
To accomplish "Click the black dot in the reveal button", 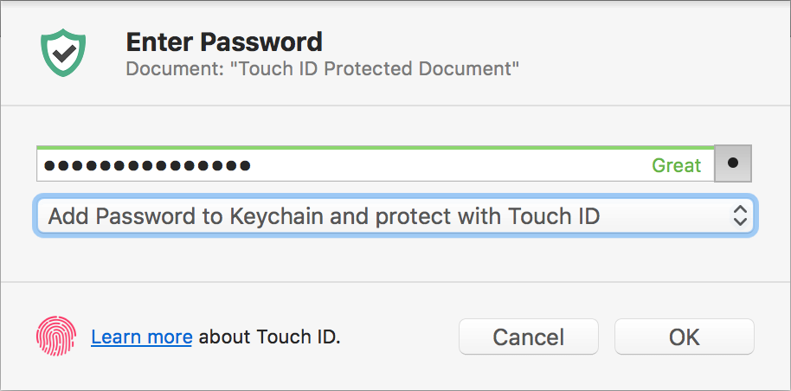I will click(733, 163).
